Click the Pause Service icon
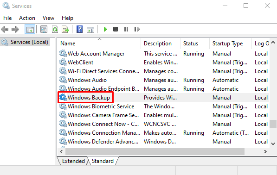The image size is (277, 175). coord(126,29)
